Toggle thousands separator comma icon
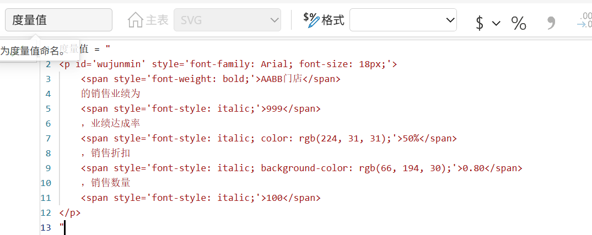This screenshot has height=235, width=592. [552, 23]
